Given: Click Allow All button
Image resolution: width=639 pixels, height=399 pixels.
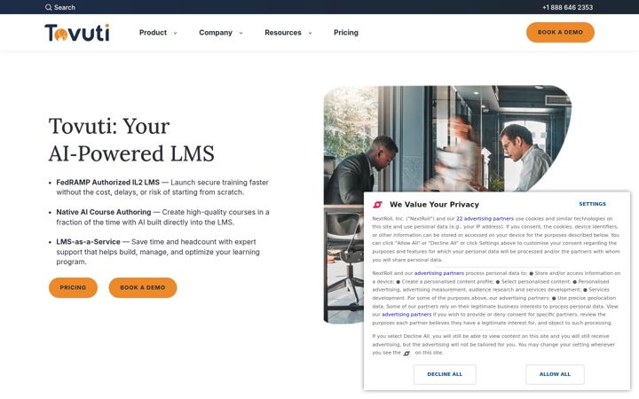Looking at the screenshot, I should point(555,374).
